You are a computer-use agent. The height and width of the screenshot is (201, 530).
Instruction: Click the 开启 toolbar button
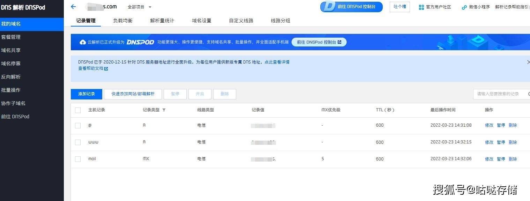point(200,94)
